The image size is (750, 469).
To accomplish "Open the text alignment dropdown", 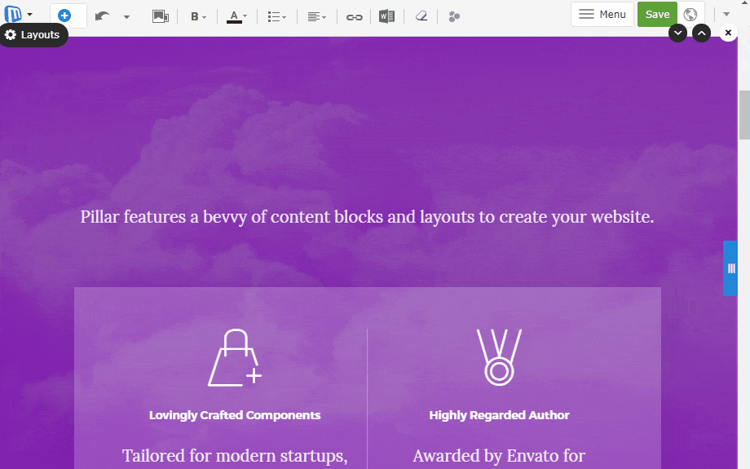I will (x=316, y=17).
